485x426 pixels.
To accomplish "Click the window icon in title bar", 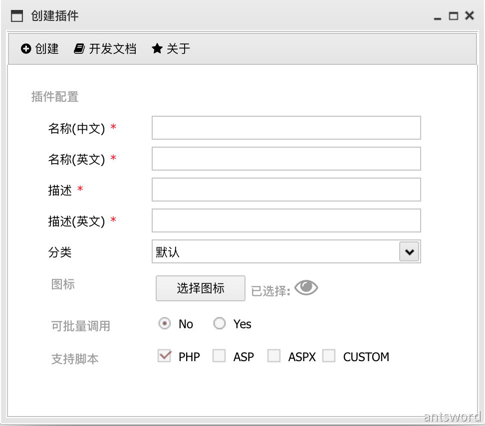I will (17, 16).
